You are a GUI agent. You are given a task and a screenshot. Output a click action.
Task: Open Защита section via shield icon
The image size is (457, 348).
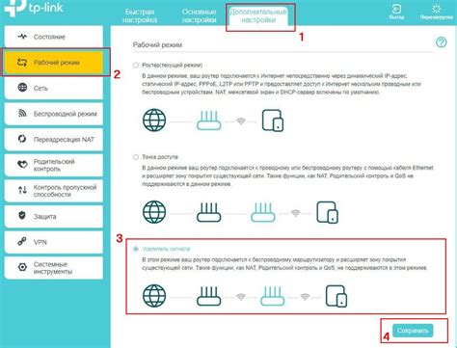(22, 215)
